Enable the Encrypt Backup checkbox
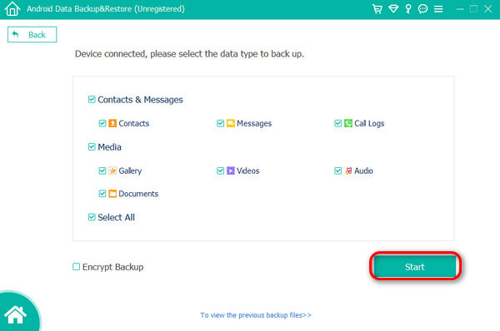This screenshot has width=500, height=331. pyautogui.click(x=76, y=266)
